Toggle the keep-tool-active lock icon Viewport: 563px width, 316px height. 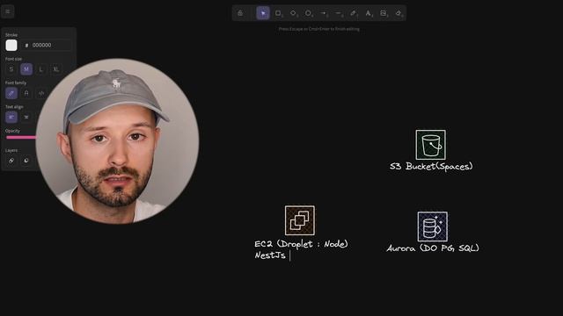coord(240,13)
